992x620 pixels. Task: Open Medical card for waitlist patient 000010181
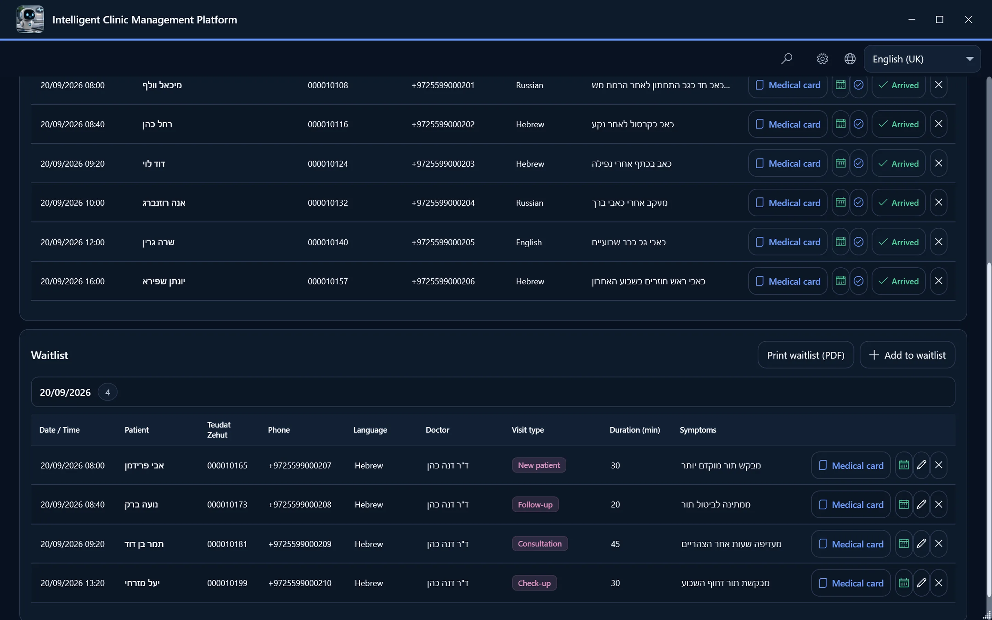[850, 544]
